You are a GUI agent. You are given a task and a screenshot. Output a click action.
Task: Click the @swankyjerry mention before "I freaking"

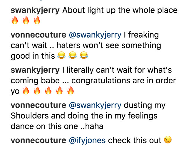coord(95,35)
